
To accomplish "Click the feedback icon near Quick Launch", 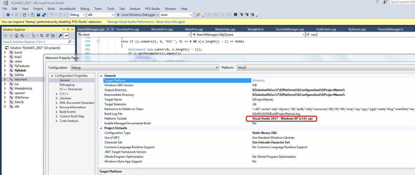I will [x=385, y=2].
